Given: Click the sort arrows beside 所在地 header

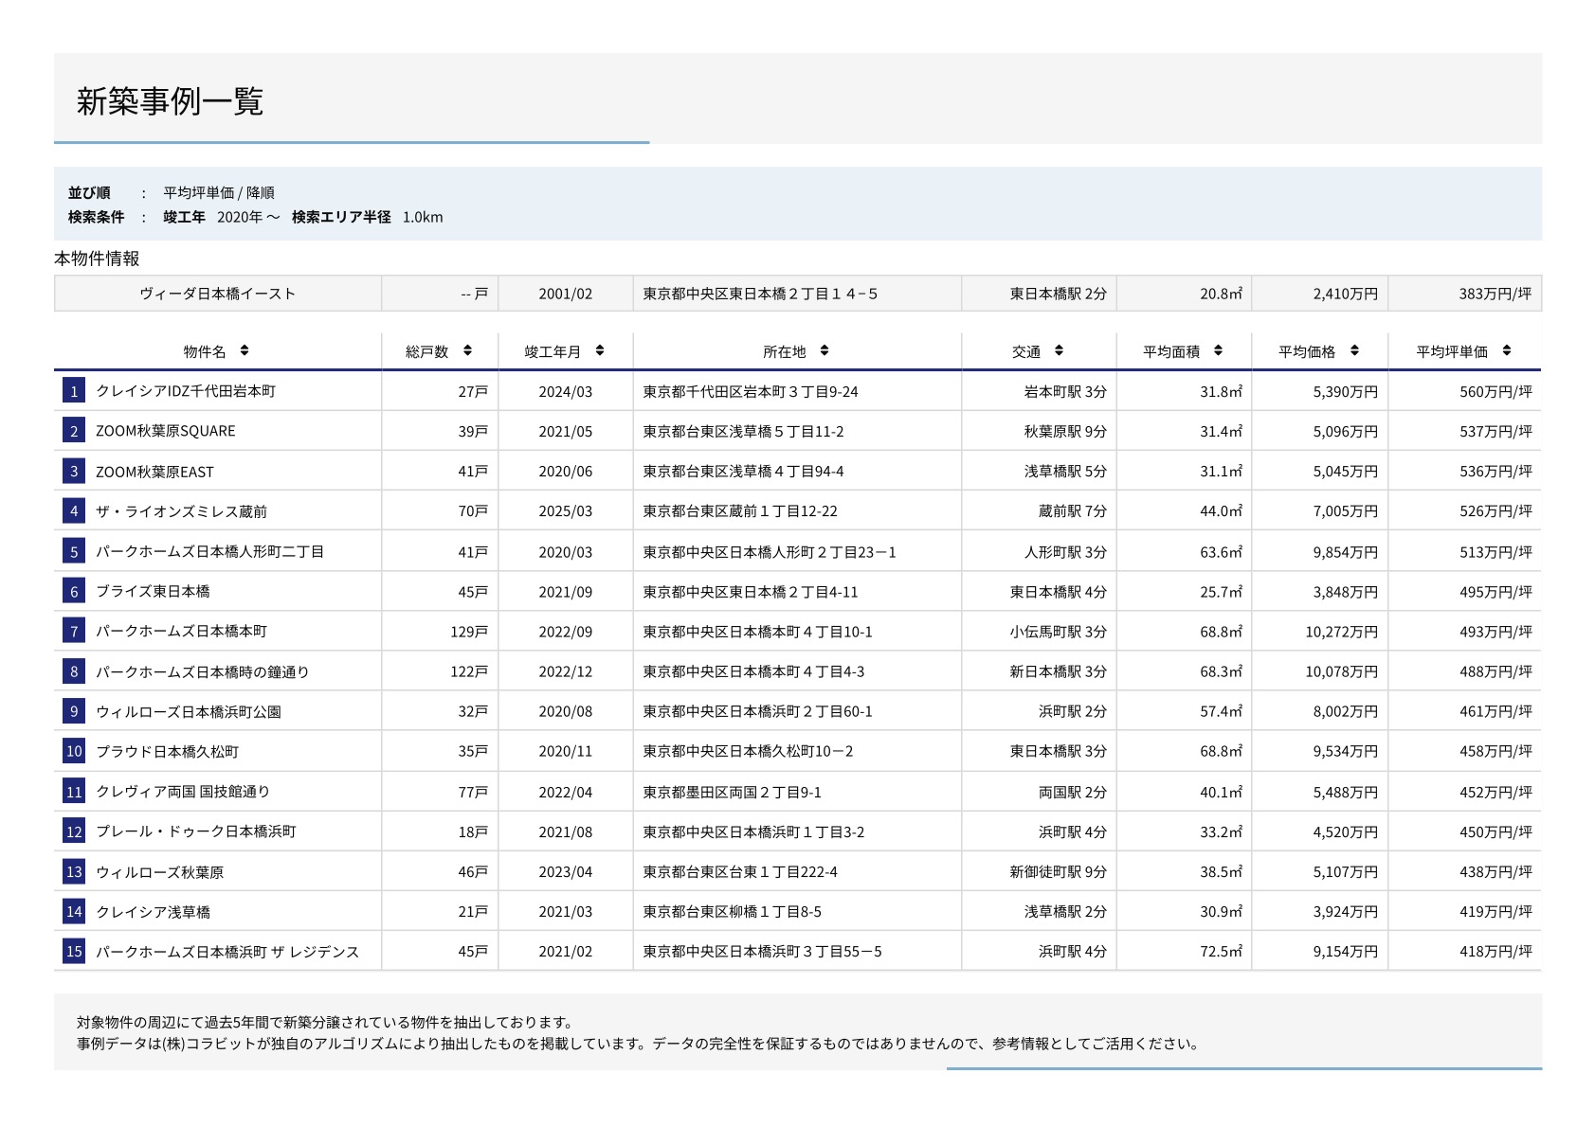Looking at the screenshot, I should click(825, 350).
